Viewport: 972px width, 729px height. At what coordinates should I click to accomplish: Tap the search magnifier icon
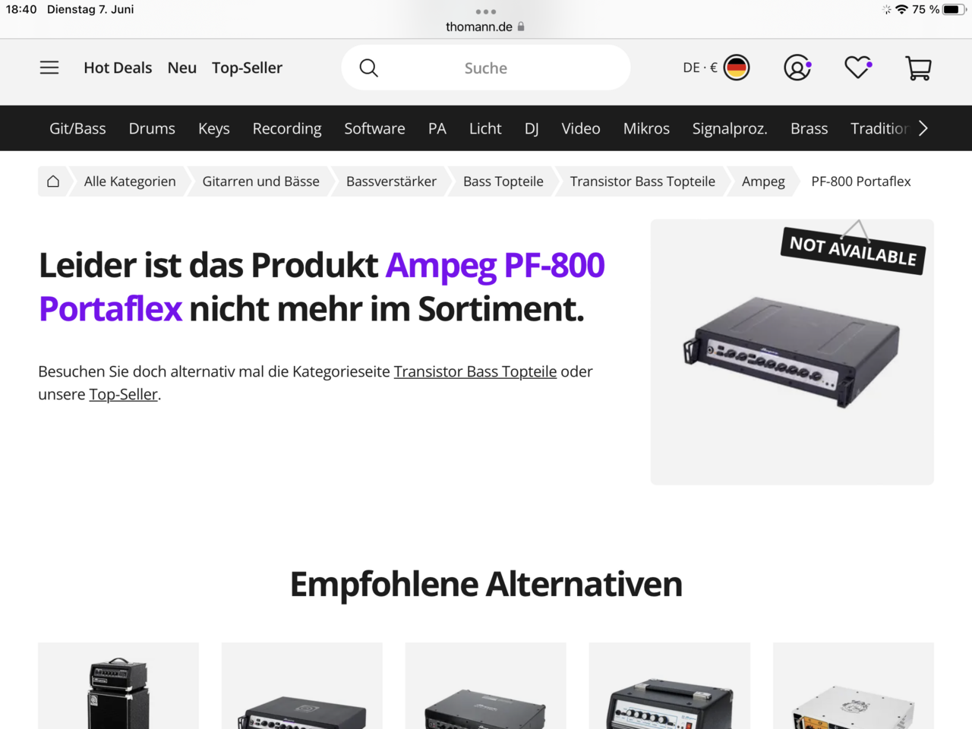[x=369, y=68]
